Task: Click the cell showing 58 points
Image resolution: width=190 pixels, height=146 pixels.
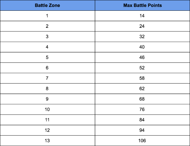Action: coord(142,78)
